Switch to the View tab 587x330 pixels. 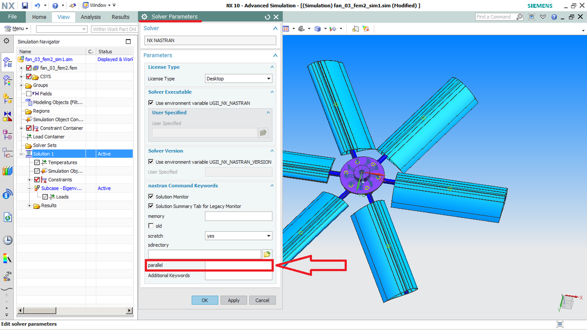click(x=64, y=17)
